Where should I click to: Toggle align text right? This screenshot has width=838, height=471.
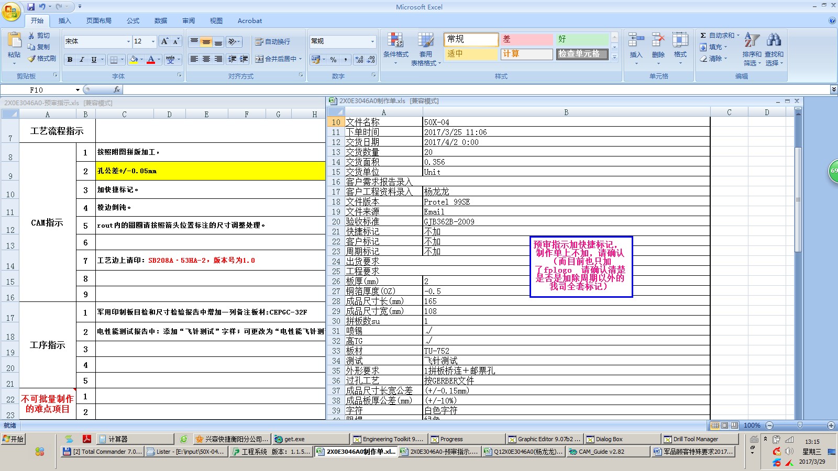pyautogui.click(x=218, y=59)
